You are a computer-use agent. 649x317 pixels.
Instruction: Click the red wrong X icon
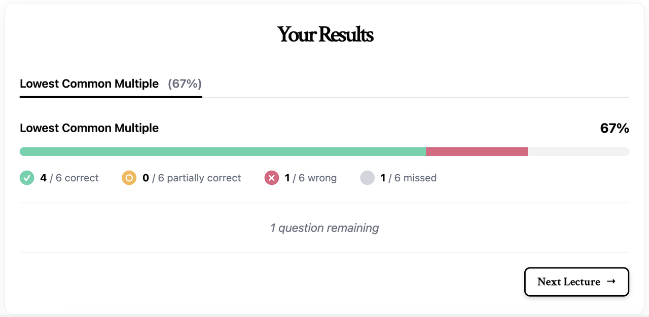(272, 178)
